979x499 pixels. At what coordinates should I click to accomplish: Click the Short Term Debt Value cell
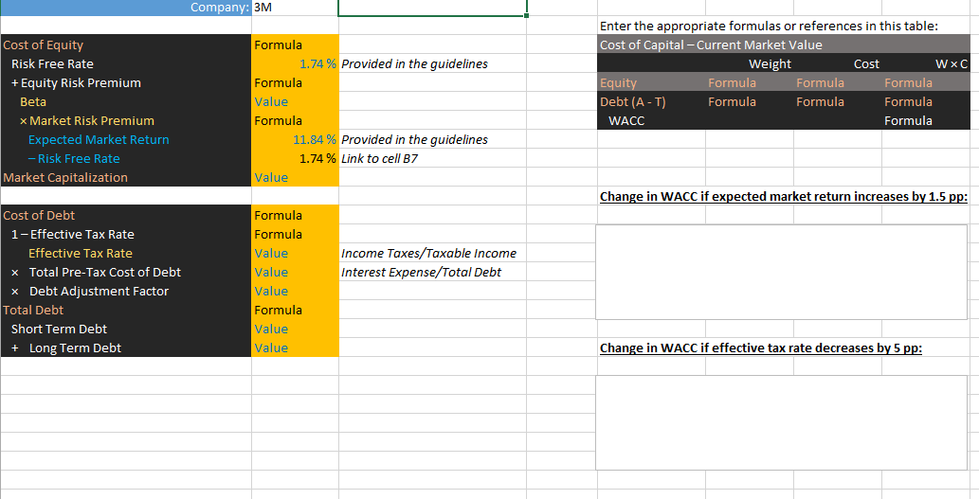click(295, 329)
